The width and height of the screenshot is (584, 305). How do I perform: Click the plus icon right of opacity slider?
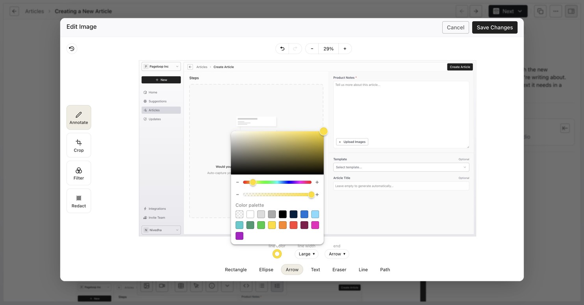click(317, 194)
